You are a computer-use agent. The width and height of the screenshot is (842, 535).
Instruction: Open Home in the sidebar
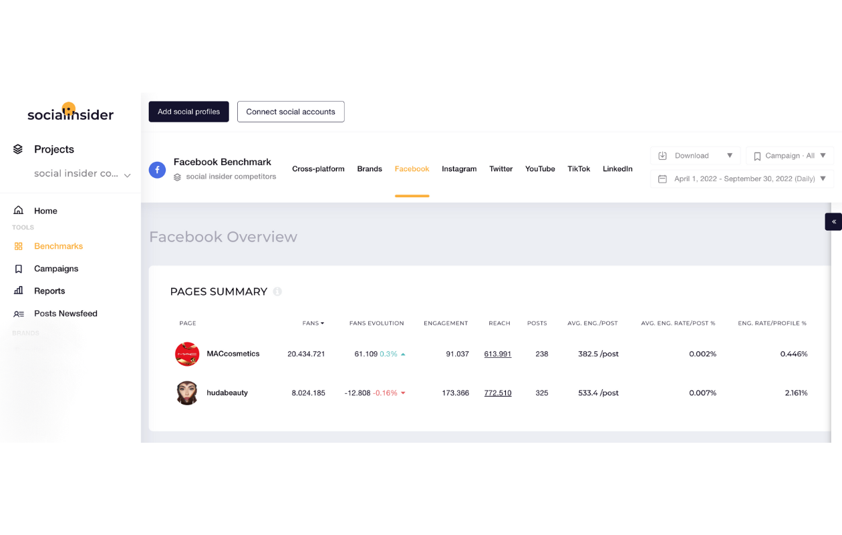coord(45,211)
